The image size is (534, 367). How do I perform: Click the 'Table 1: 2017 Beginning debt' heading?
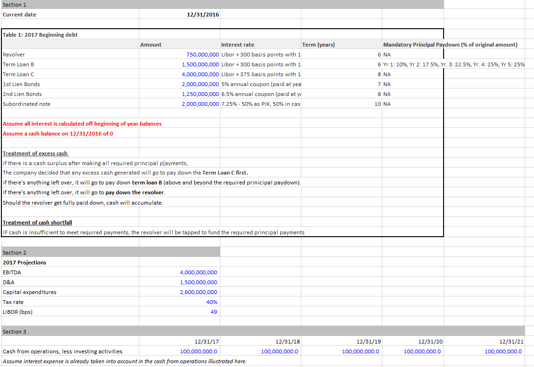click(x=40, y=35)
